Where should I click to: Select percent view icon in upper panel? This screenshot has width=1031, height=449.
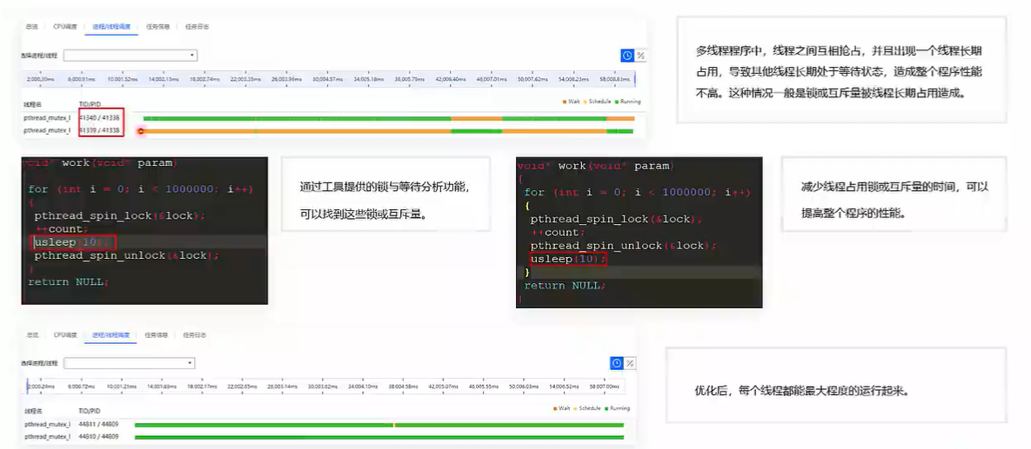[639, 56]
